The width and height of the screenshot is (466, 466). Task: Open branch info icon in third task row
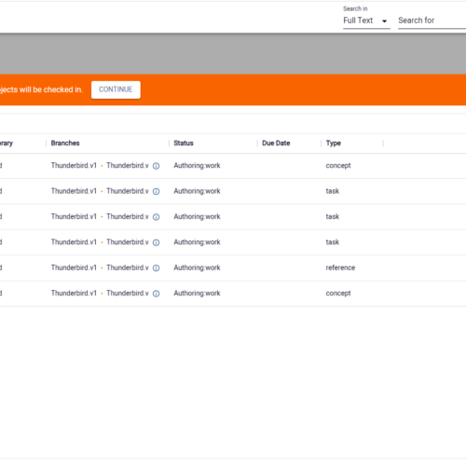pos(157,242)
